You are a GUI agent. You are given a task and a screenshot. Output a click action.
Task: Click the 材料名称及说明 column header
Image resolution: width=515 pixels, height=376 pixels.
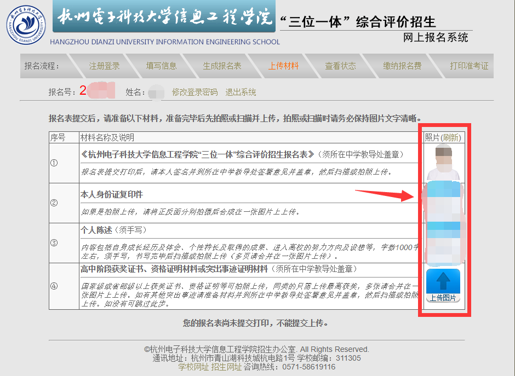(107, 137)
